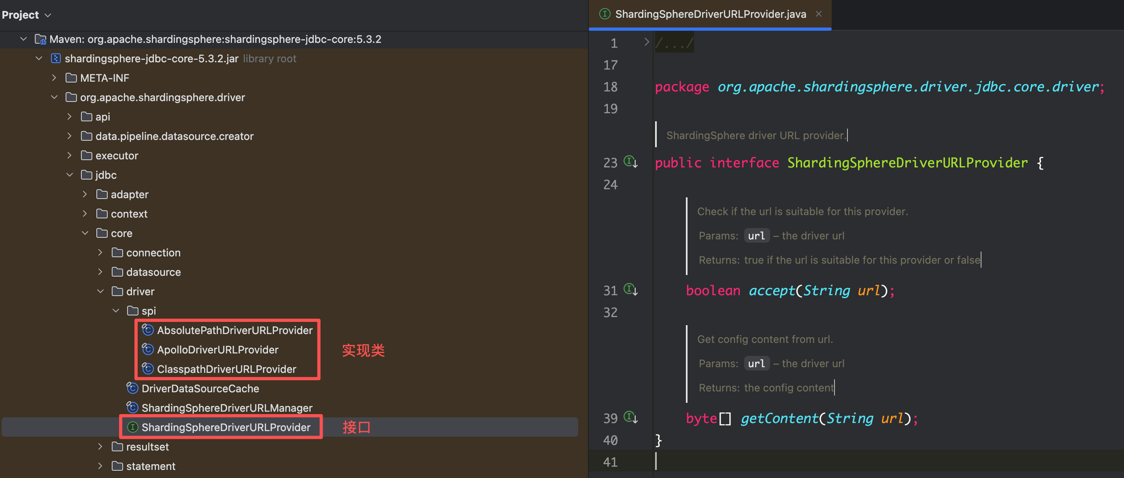Expand the resultset folder

[100, 446]
